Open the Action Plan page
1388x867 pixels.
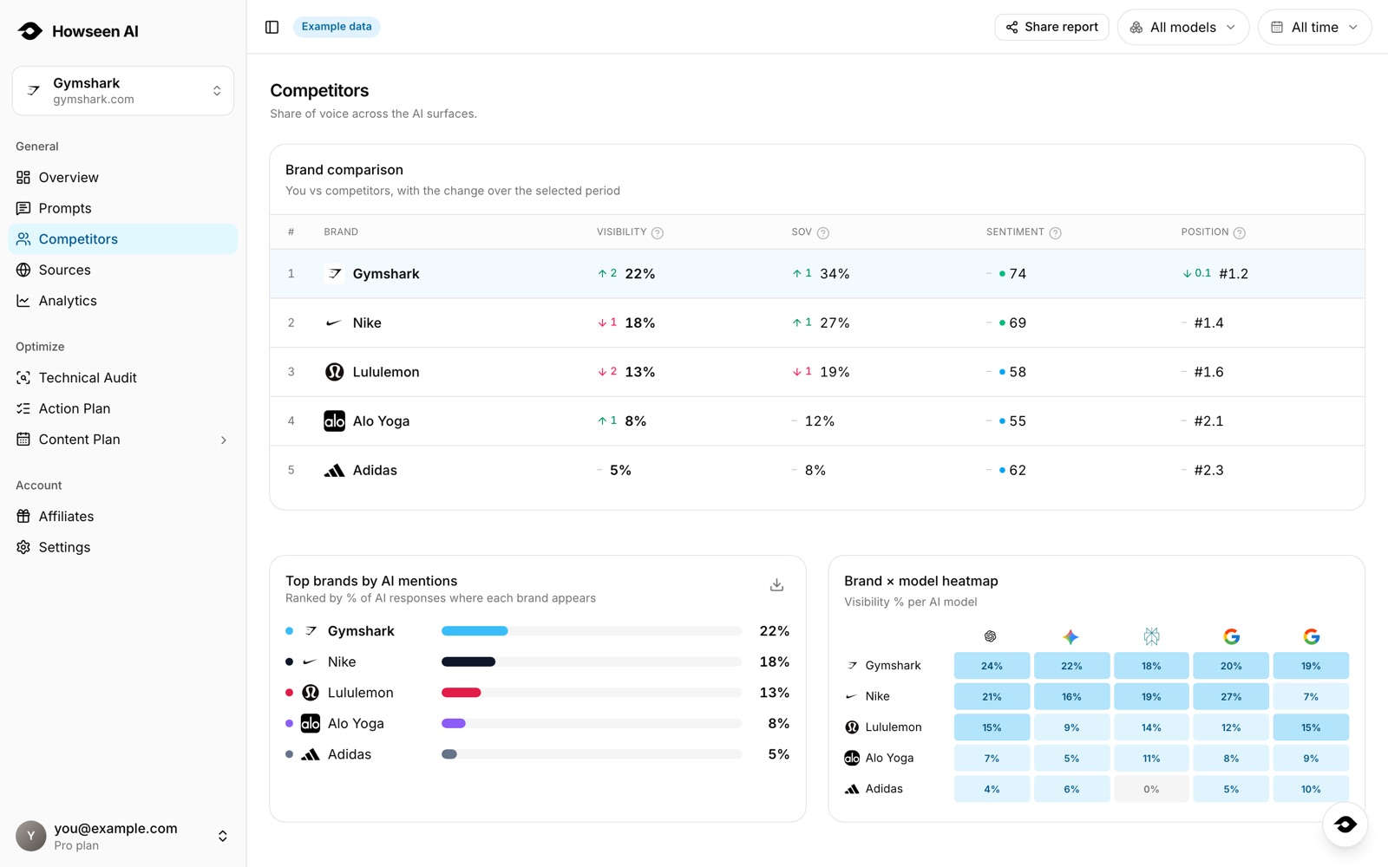point(123,408)
